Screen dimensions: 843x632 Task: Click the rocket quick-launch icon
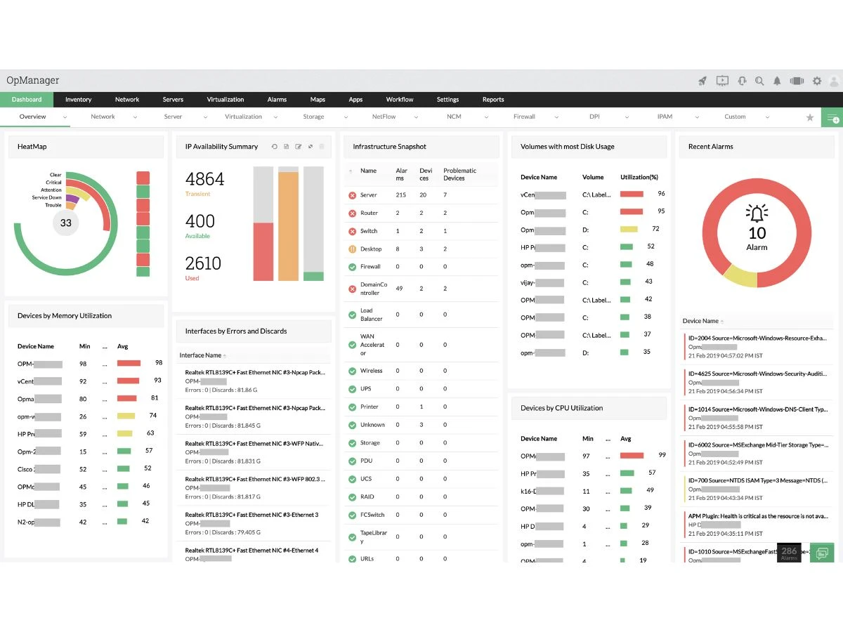702,81
